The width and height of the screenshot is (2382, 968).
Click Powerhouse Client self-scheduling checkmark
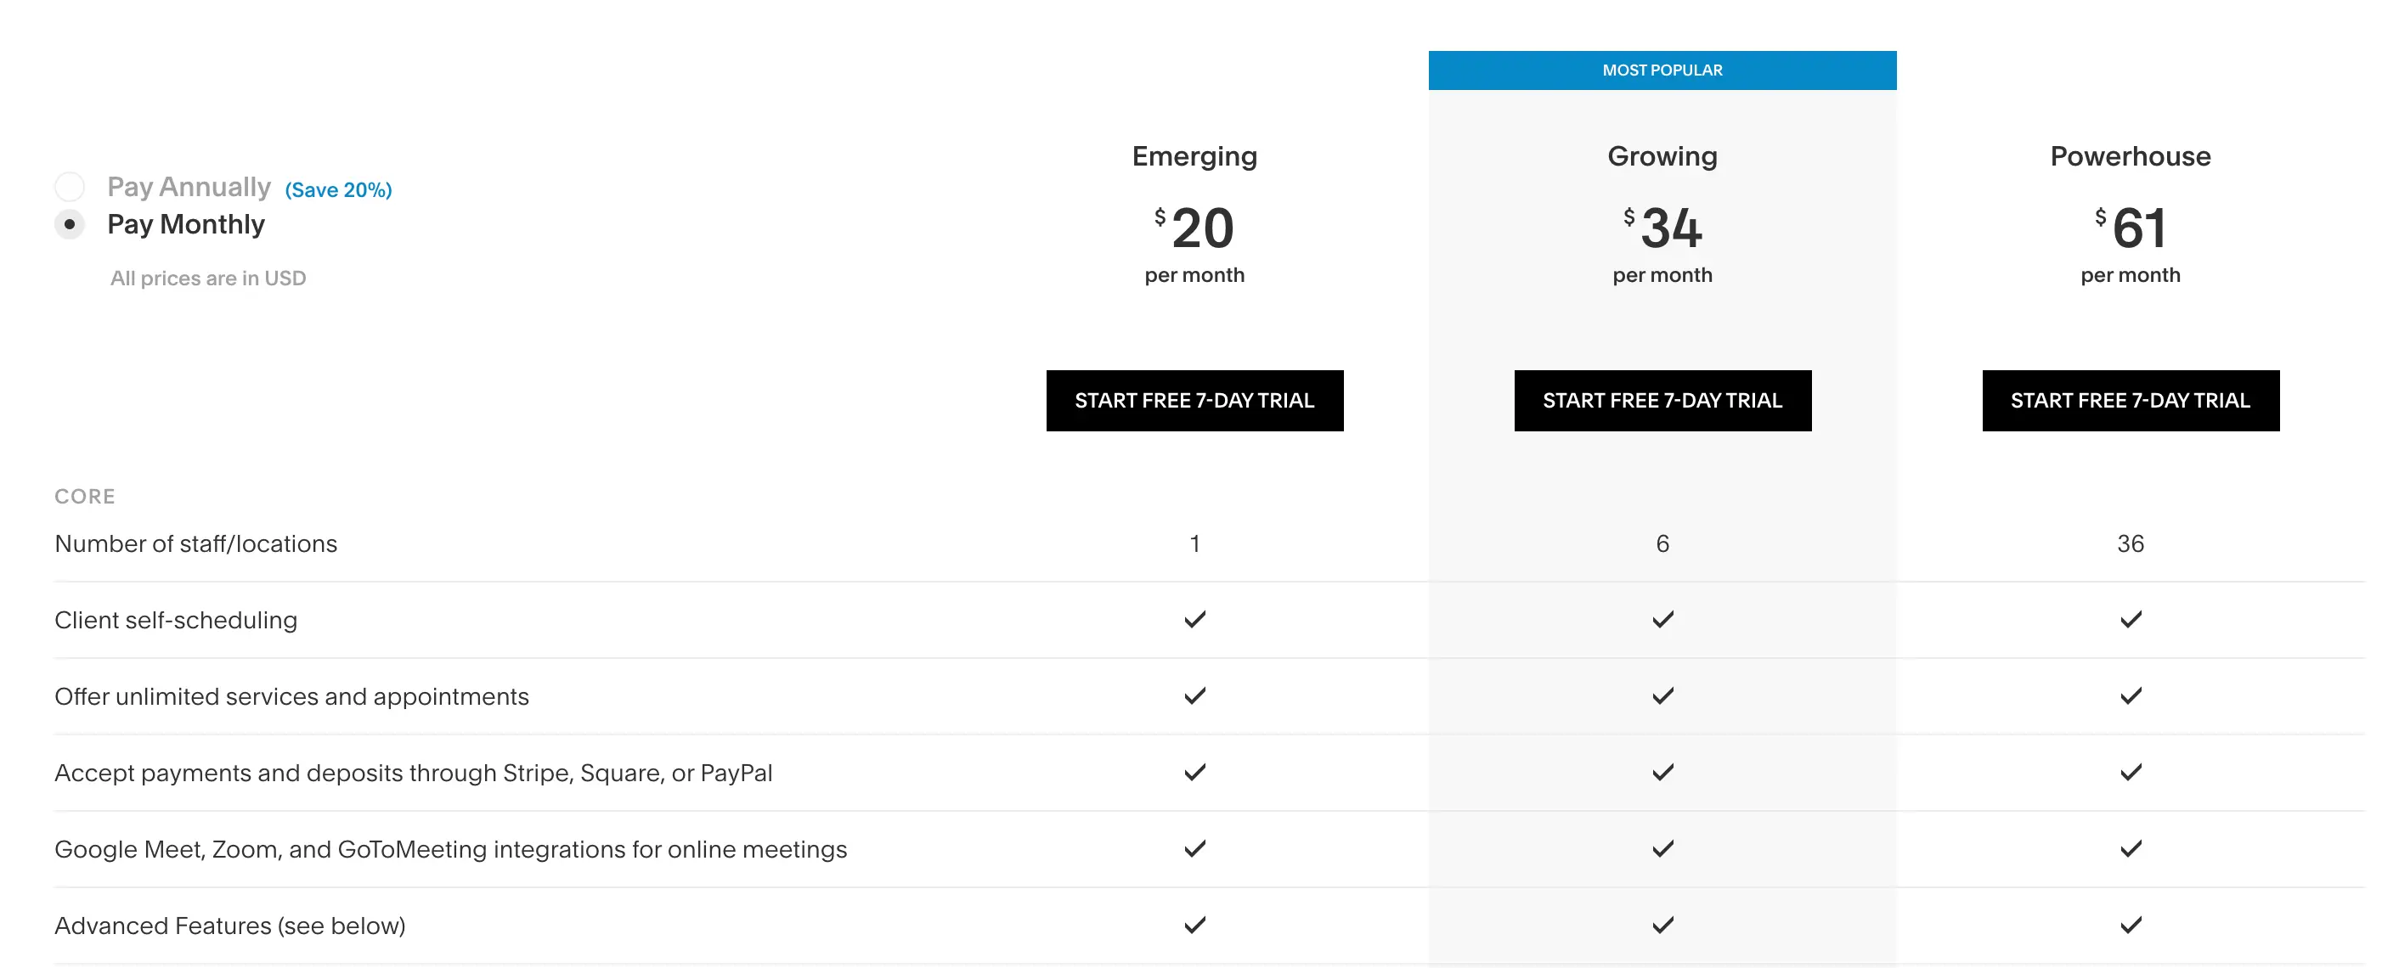tap(2131, 620)
